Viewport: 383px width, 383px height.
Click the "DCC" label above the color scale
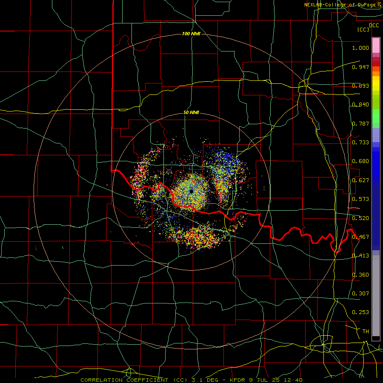[374, 26]
